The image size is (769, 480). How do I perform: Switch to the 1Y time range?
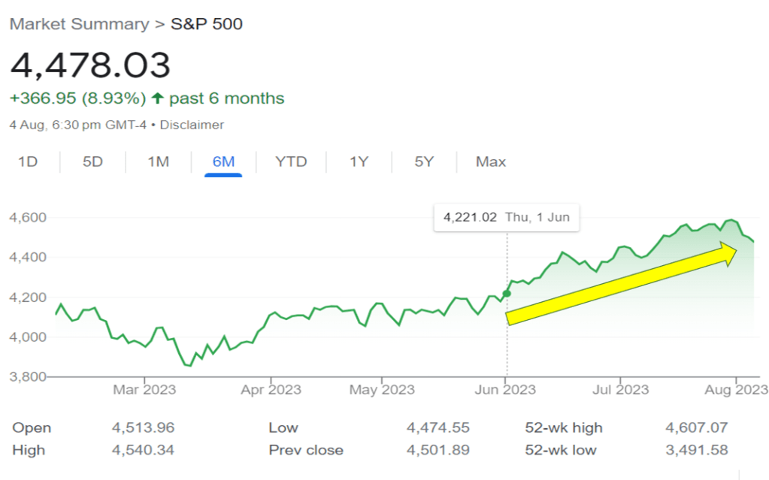359,162
